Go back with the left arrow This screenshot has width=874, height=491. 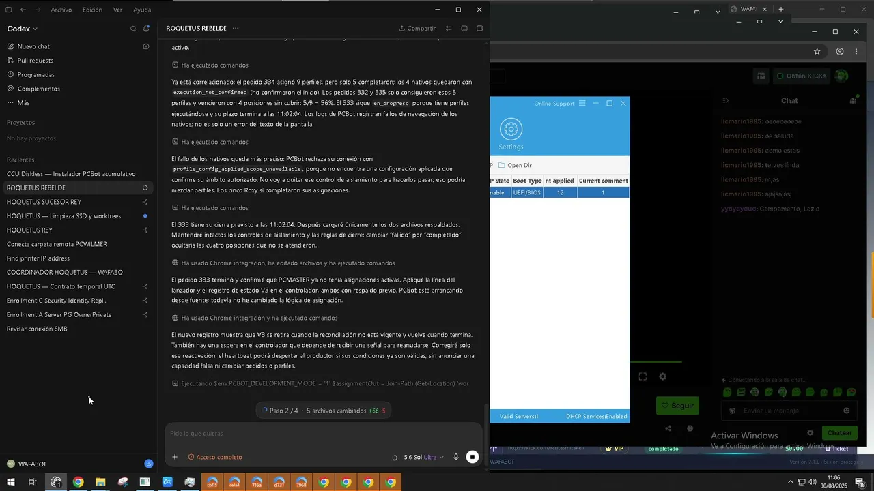click(23, 10)
